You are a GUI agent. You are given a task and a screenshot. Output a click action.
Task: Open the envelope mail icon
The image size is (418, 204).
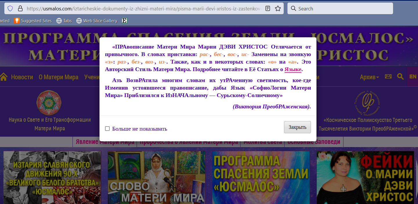[388, 77]
